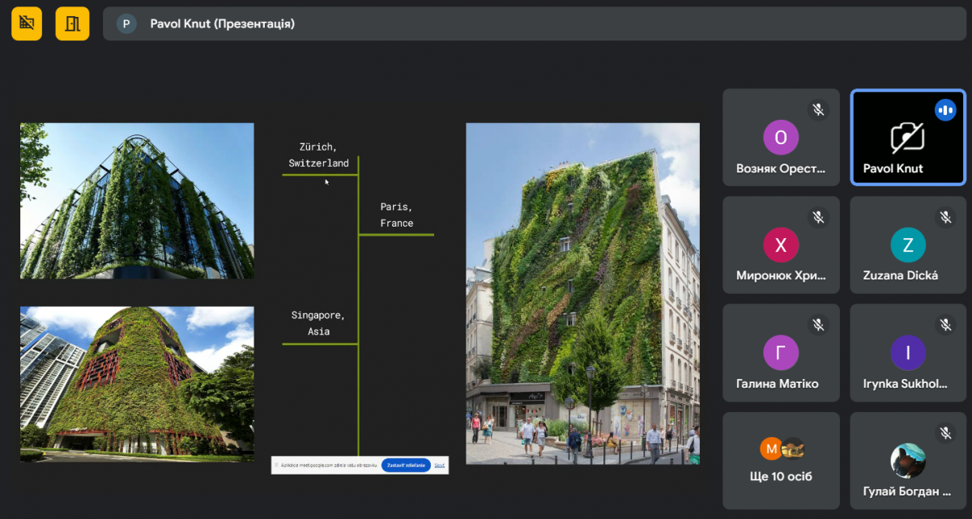
Task: Click the speaking indicator on Pavol Knut tile
Action: click(944, 110)
